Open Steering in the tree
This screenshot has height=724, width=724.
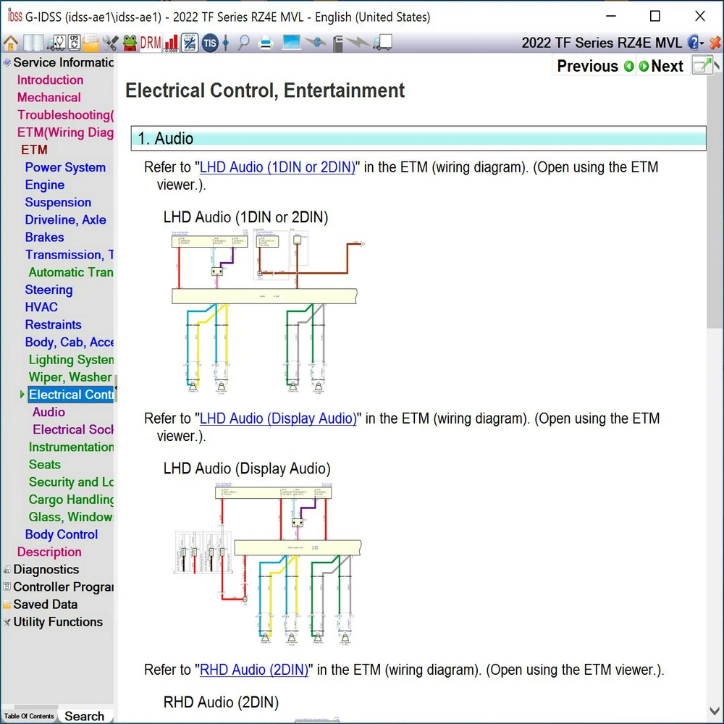(x=49, y=290)
